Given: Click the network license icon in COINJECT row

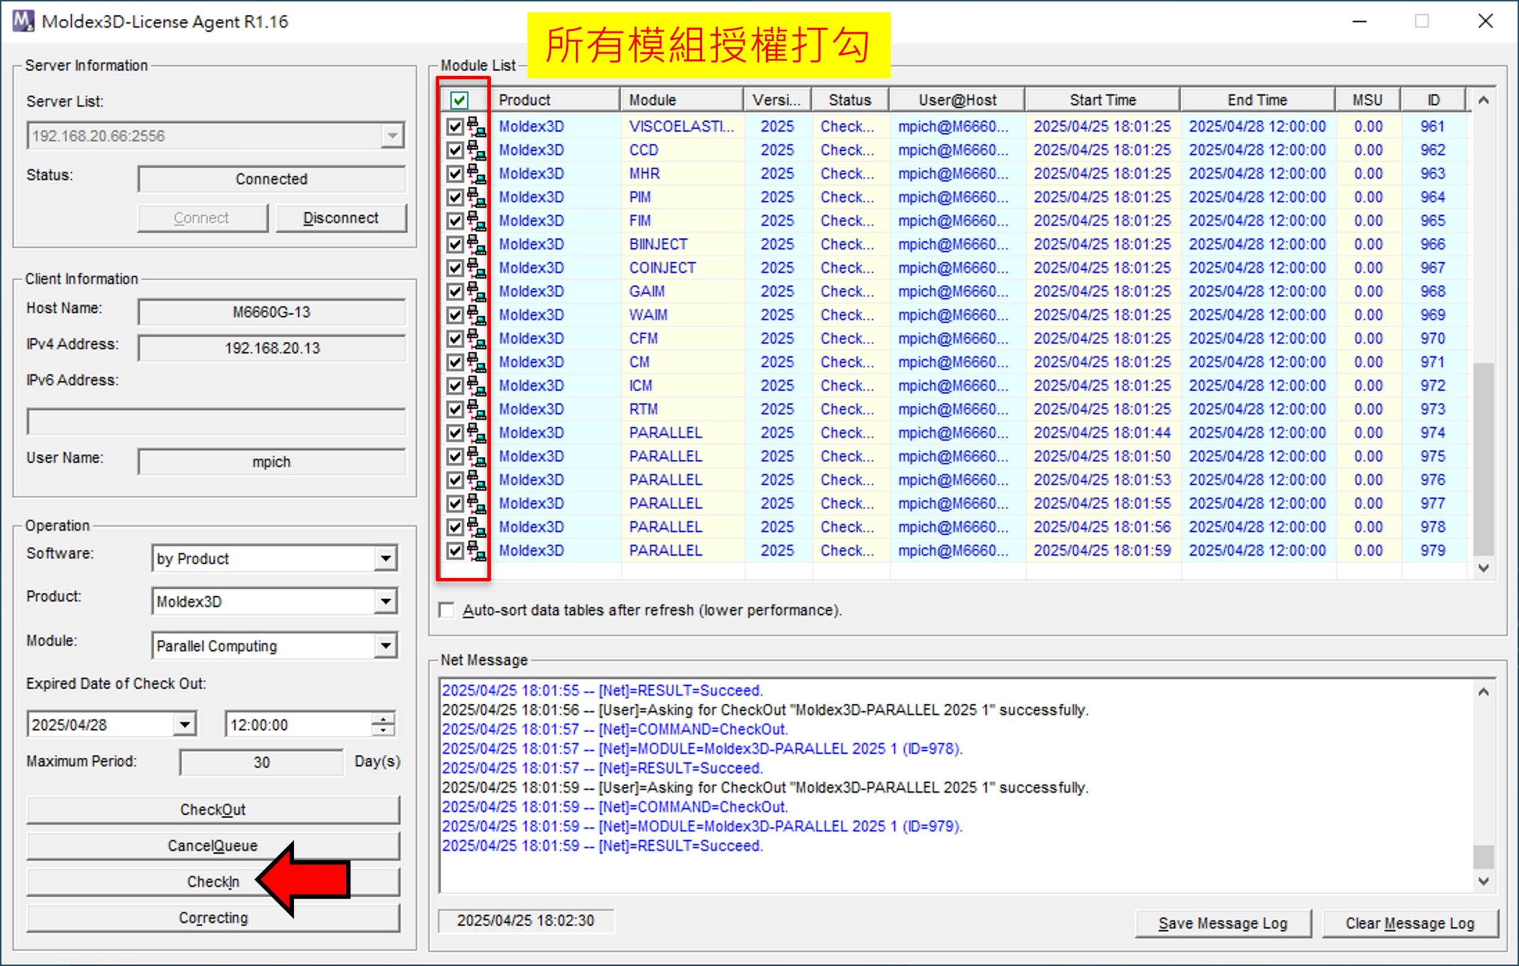Looking at the screenshot, I should coord(476,268).
